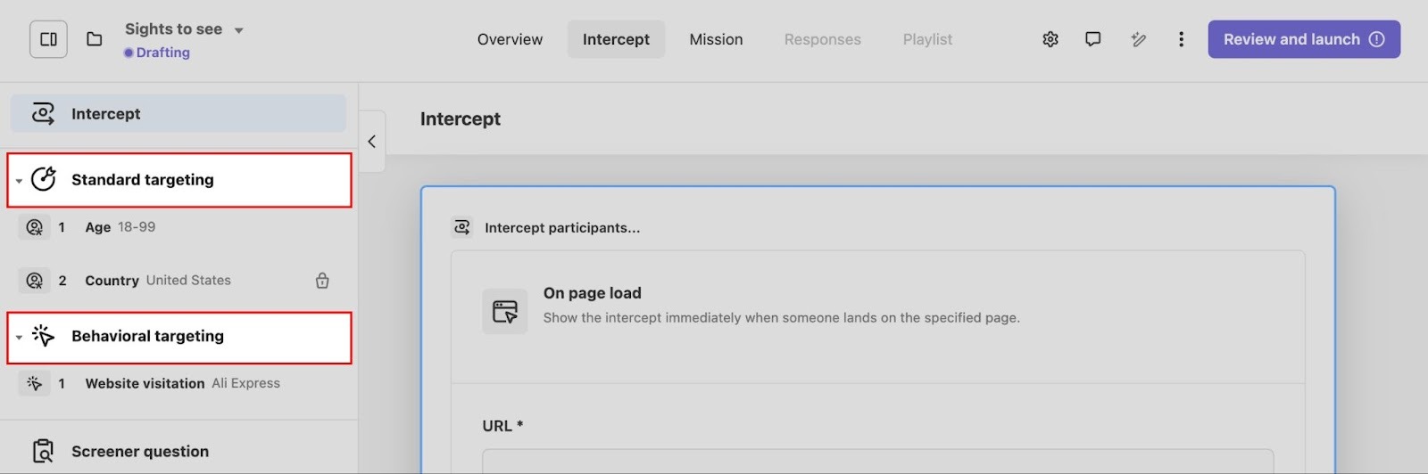Open the Sights to see project dropdown

pyautogui.click(x=238, y=30)
